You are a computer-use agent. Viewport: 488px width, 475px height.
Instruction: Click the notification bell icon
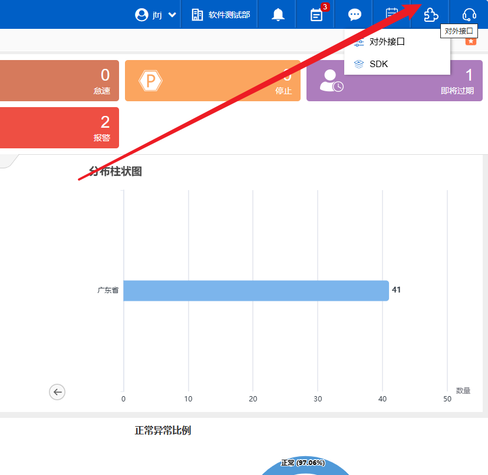coord(278,15)
